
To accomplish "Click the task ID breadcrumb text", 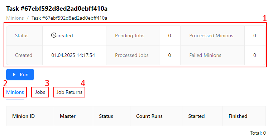I will (70, 18).
